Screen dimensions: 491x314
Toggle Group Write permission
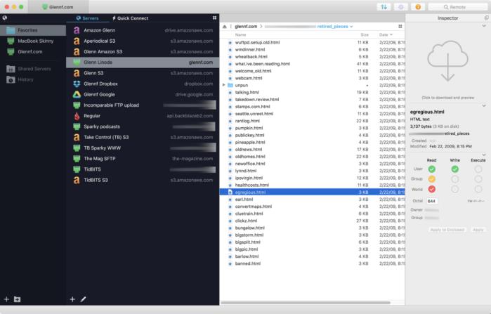click(455, 179)
